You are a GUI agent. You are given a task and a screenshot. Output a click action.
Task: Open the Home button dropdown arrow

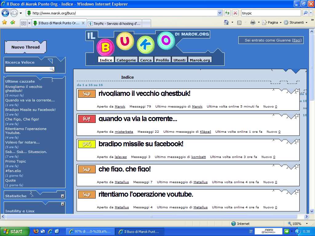[233, 22]
